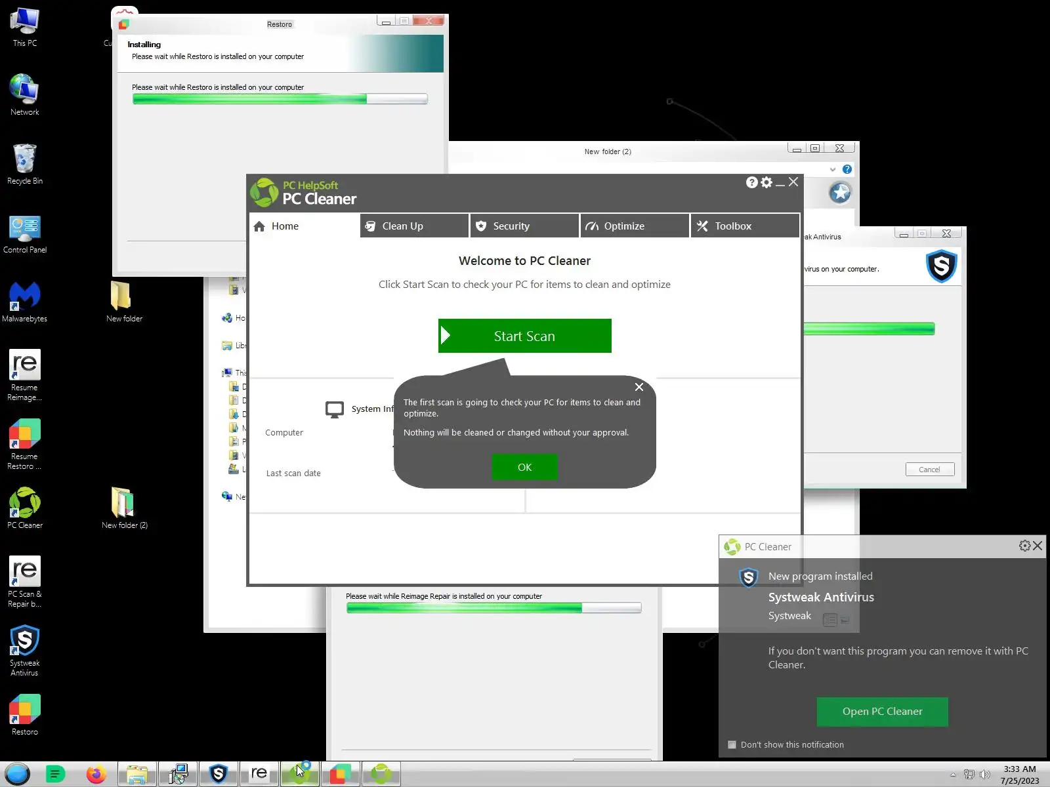Screen dimensions: 1050x787
Task: Select the PC Cleaner desktop shortcut
Action: [25, 508]
